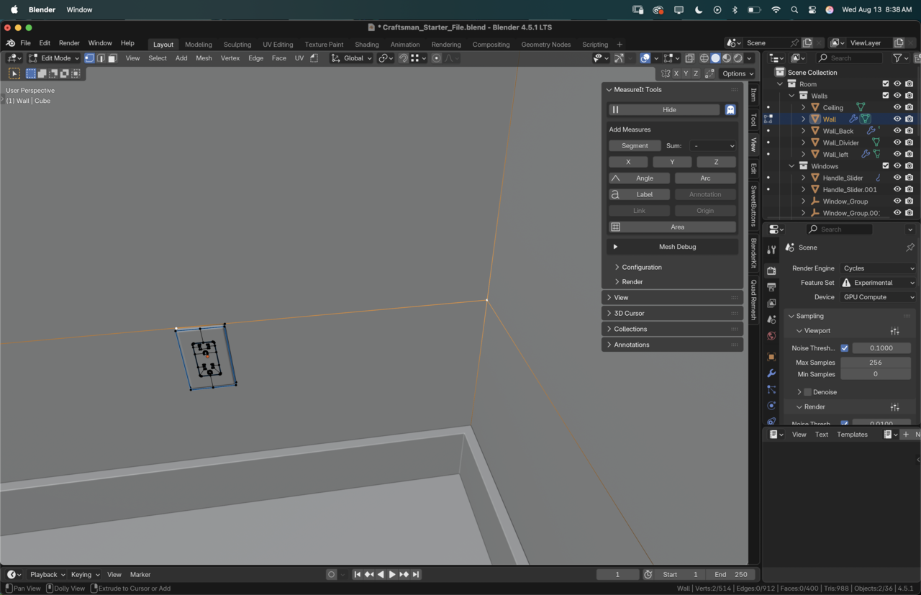The width and height of the screenshot is (921, 595).
Task: Select face select mode icon
Action: pos(112,58)
